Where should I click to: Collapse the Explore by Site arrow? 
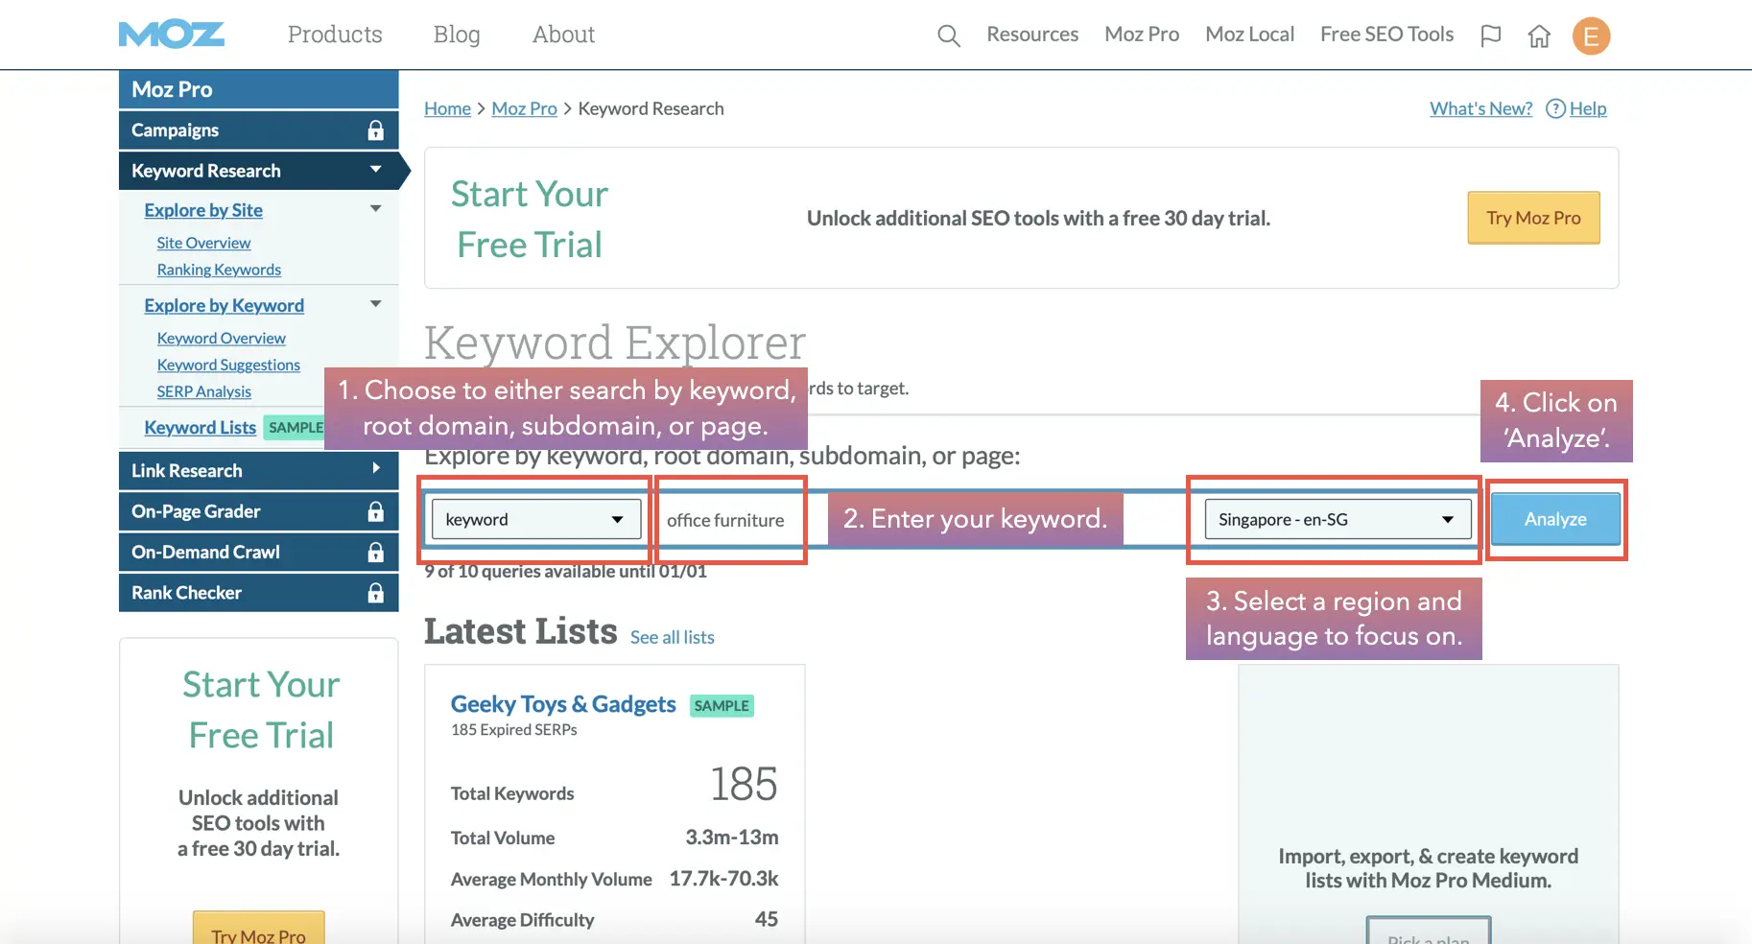point(376,208)
